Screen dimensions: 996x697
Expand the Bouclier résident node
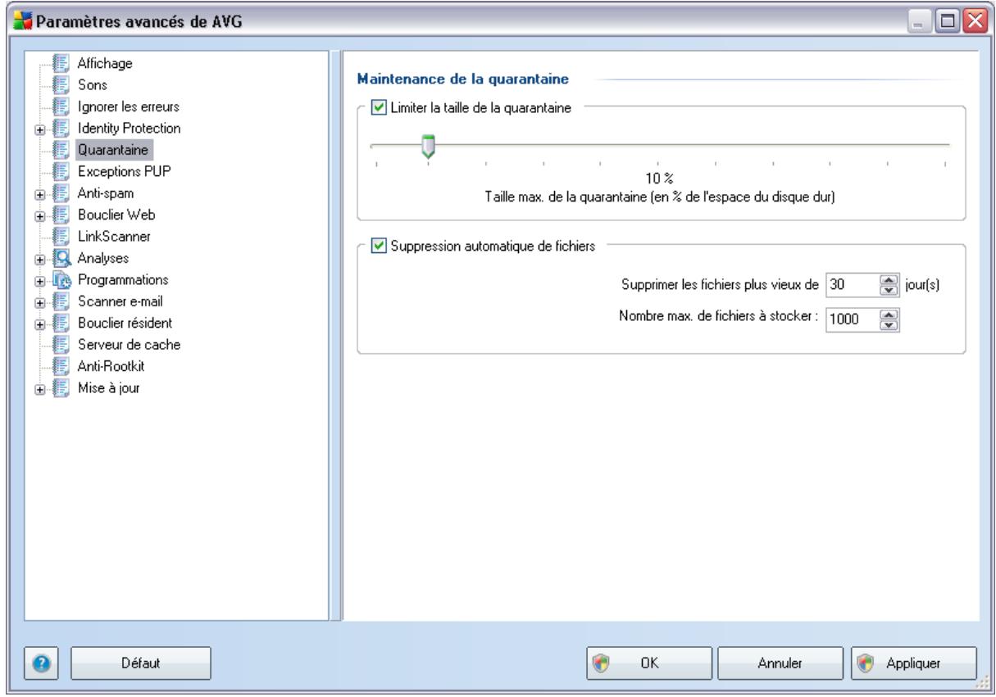(40, 324)
